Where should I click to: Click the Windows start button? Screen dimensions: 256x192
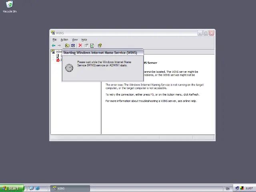(x=12, y=188)
